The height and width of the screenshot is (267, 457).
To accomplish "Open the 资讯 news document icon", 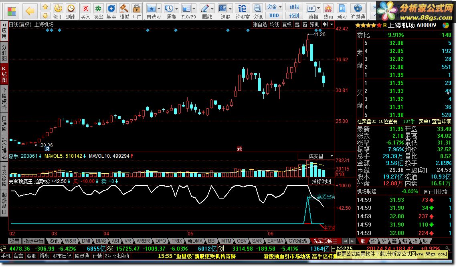I will 257,8.
